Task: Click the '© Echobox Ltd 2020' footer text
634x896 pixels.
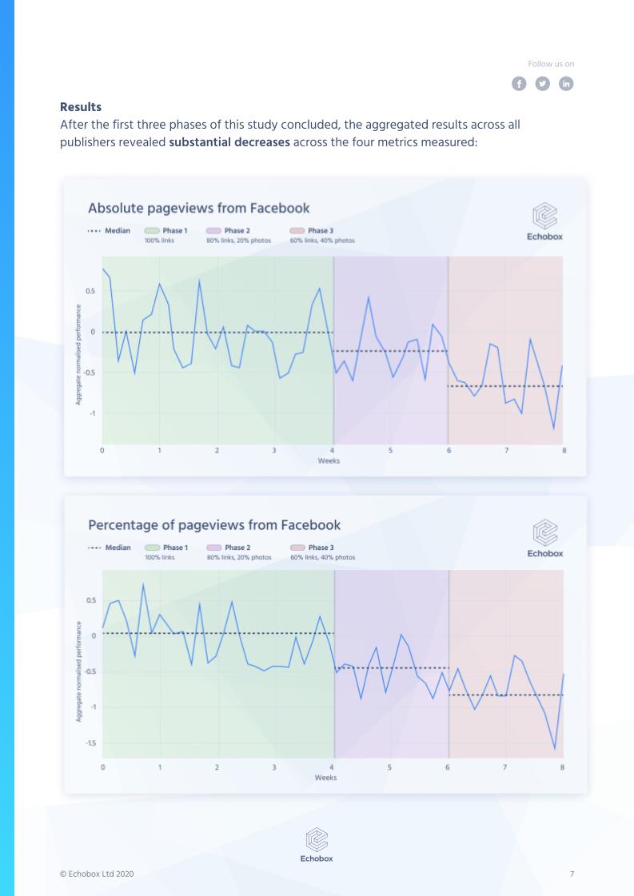Action: [x=97, y=874]
